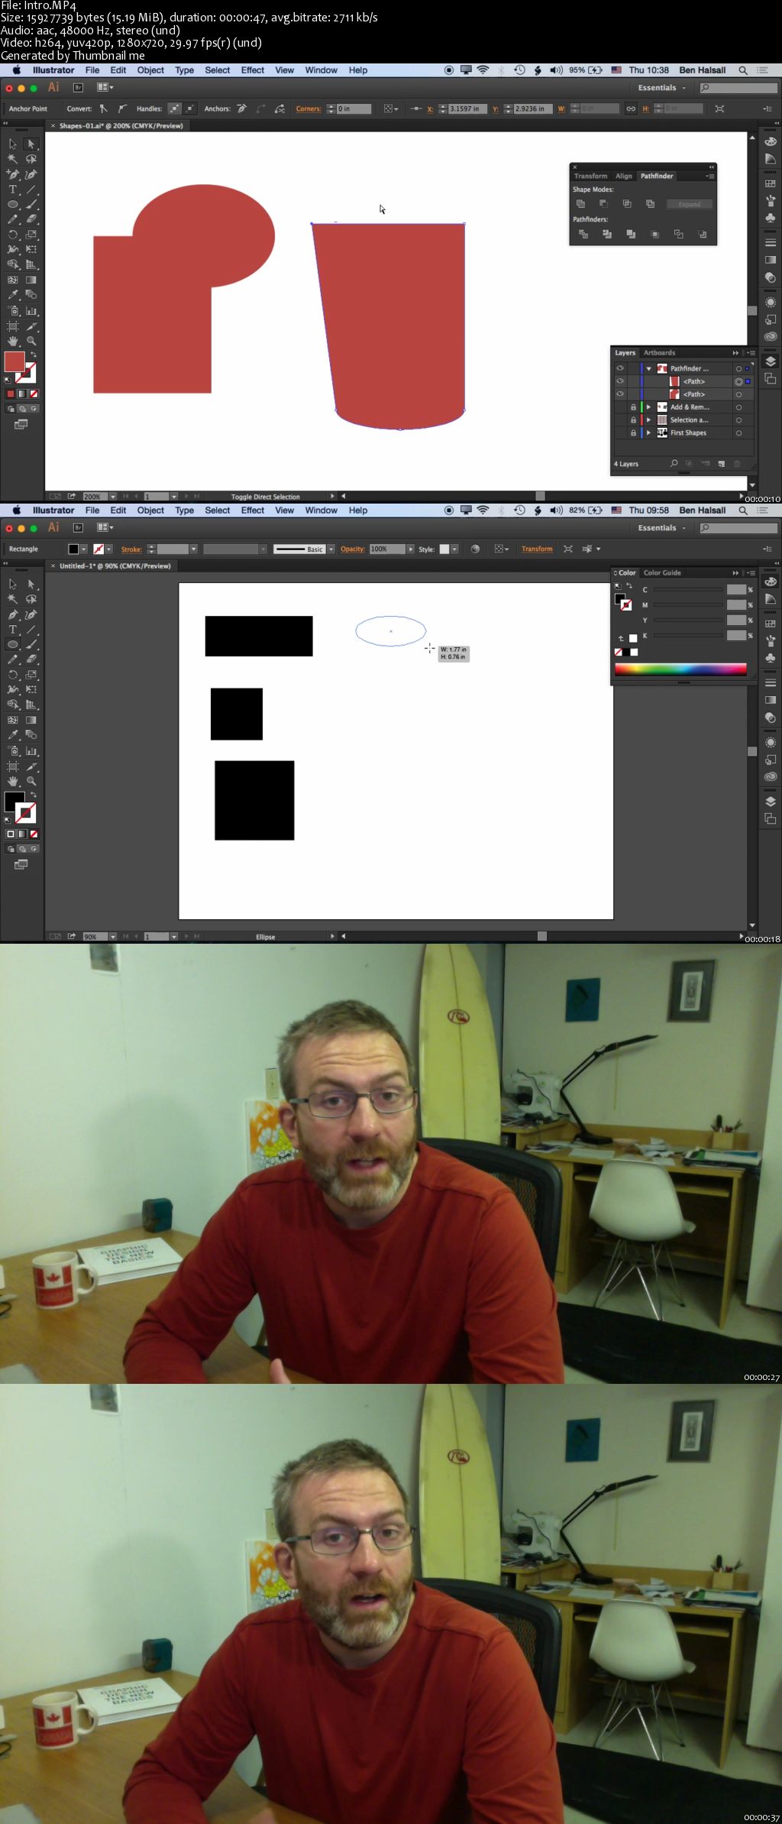Select the Eraser tool in Shapes-01 window
This screenshot has height=1824, width=782.
coord(31,219)
